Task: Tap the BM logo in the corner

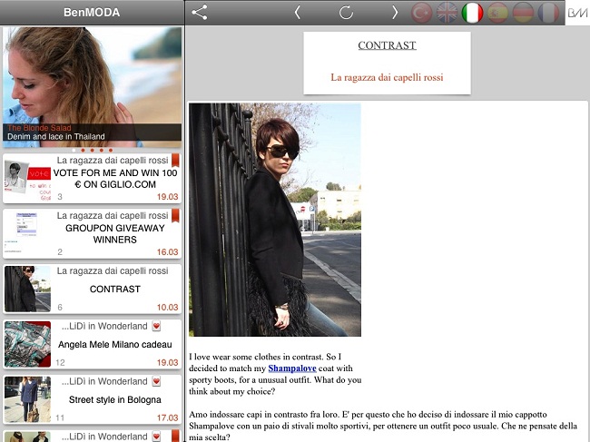Action: pos(577,13)
